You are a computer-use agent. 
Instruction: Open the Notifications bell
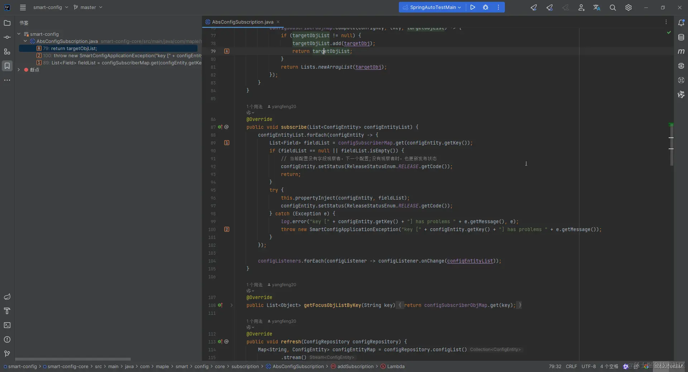point(681,23)
